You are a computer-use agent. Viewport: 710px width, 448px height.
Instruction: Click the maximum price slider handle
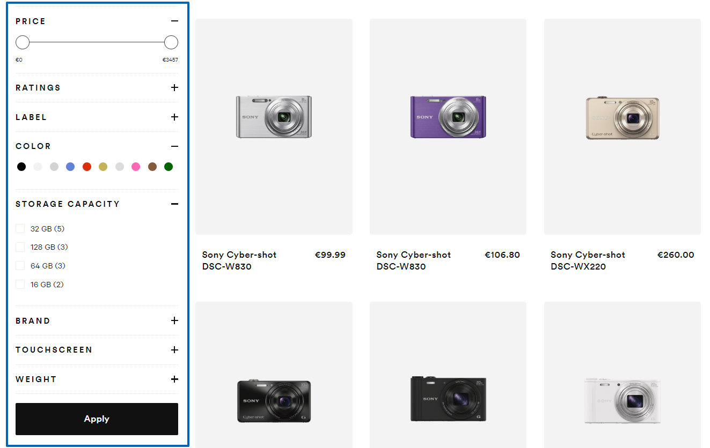tap(171, 42)
